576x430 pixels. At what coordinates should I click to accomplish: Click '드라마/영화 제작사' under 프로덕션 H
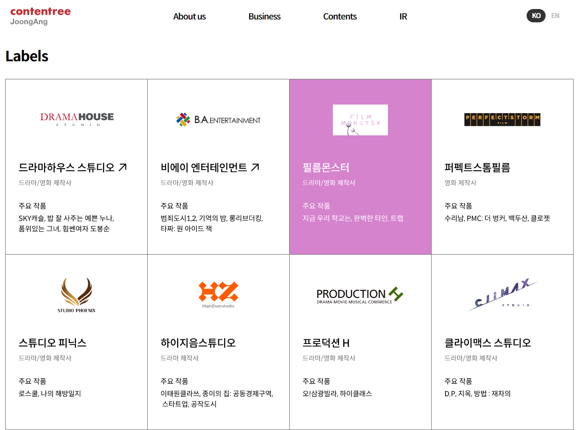coord(329,358)
